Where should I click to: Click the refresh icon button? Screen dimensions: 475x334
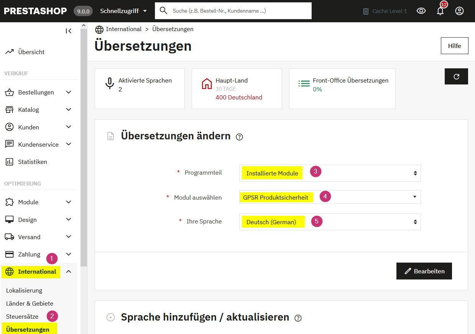click(x=456, y=76)
